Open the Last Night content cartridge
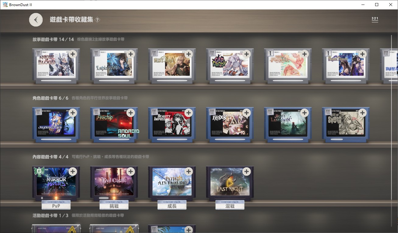 click(x=230, y=183)
